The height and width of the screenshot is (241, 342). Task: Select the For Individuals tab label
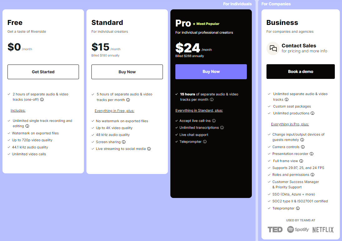pyautogui.click(x=237, y=4)
